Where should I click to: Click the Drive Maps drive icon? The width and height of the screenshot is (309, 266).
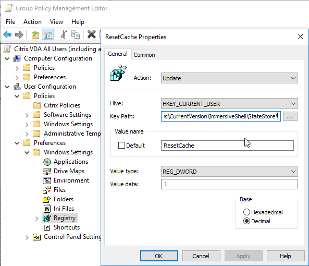coord(47,171)
